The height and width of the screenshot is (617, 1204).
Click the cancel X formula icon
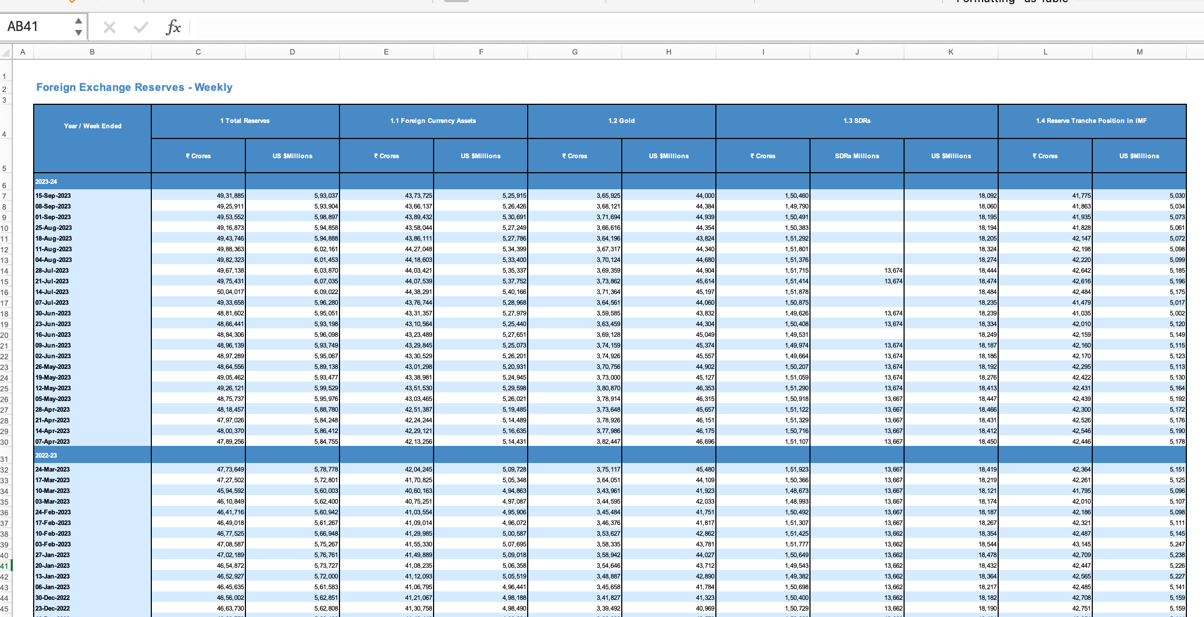point(109,27)
